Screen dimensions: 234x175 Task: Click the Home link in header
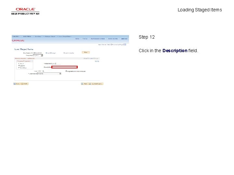[77, 39]
